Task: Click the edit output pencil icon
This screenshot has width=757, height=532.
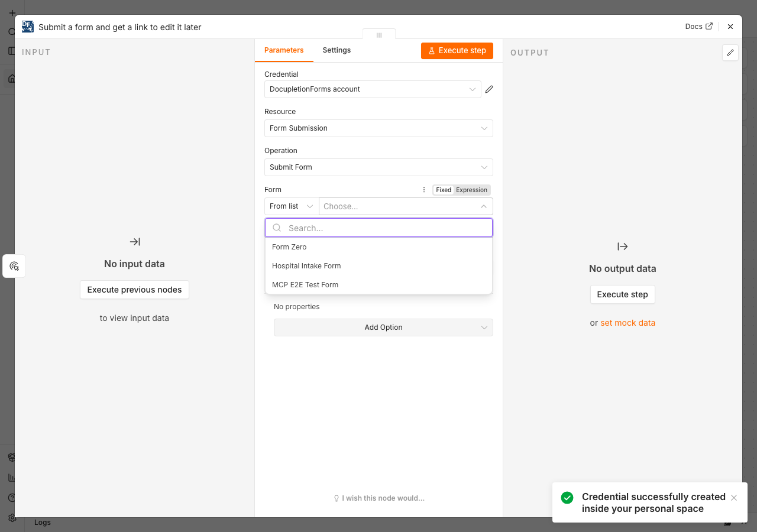Action: pos(730,53)
